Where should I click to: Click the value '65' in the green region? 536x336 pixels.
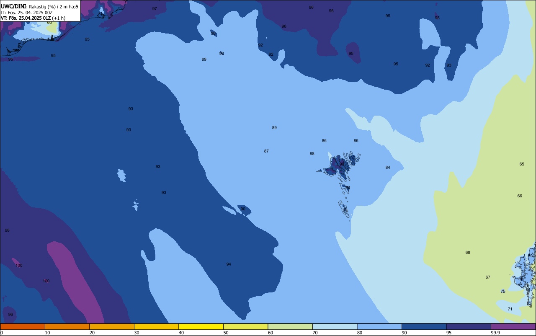pos(522,164)
